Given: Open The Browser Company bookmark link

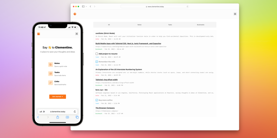Looking at the screenshot, I should point(105,108).
